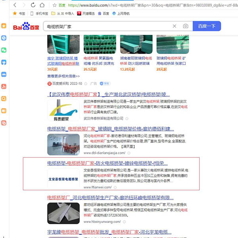Viewport: 238px width, 238px height.
Task: Open the green grid cable tray thumbnail priced 26.5元起
Action: point(100,44)
